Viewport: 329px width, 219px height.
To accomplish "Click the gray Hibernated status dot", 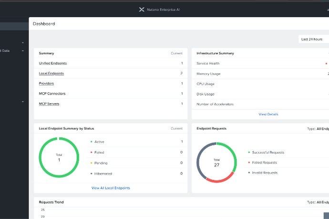I will pos(91,174).
